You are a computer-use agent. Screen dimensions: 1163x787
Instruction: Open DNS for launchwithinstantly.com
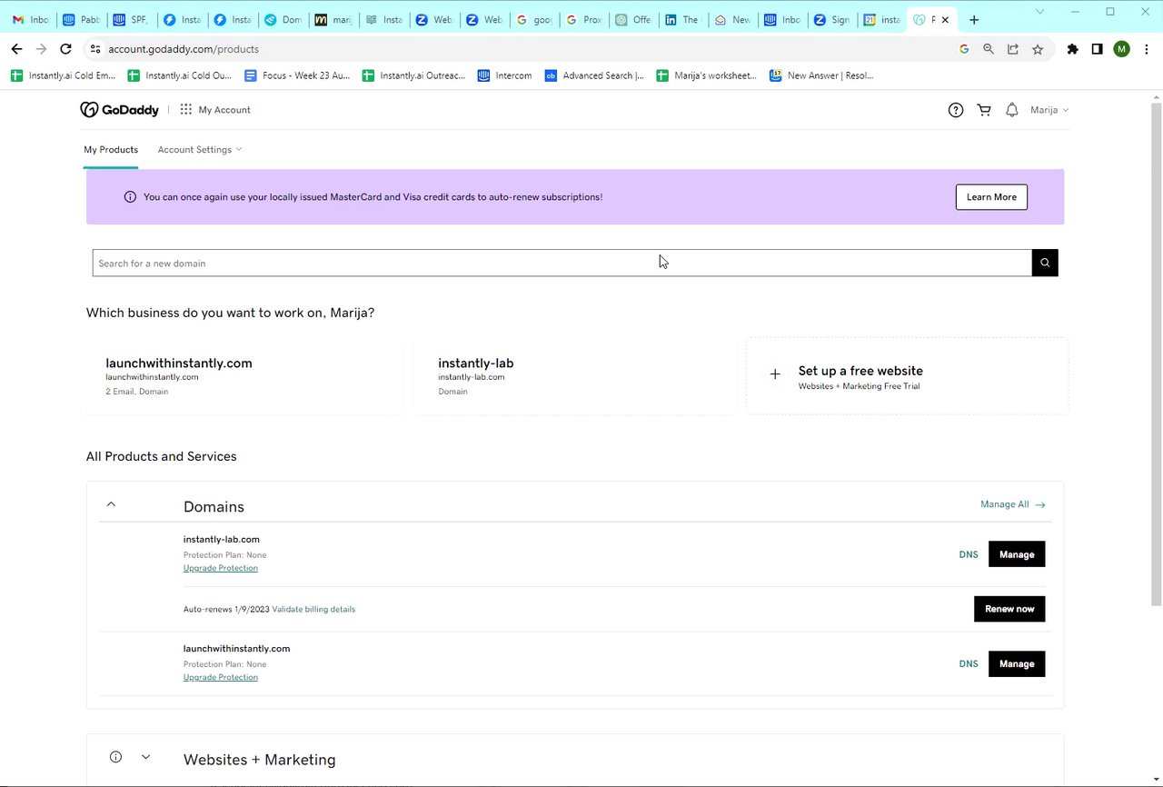click(969, 664)
